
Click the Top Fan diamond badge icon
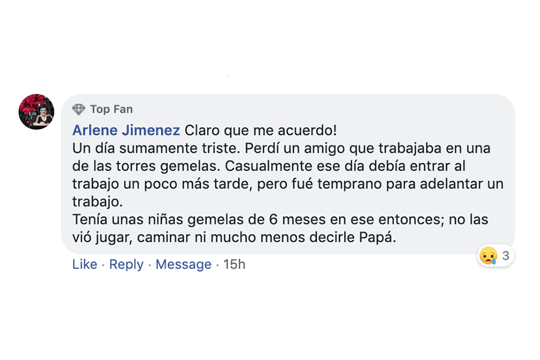(x=79, y=109)
